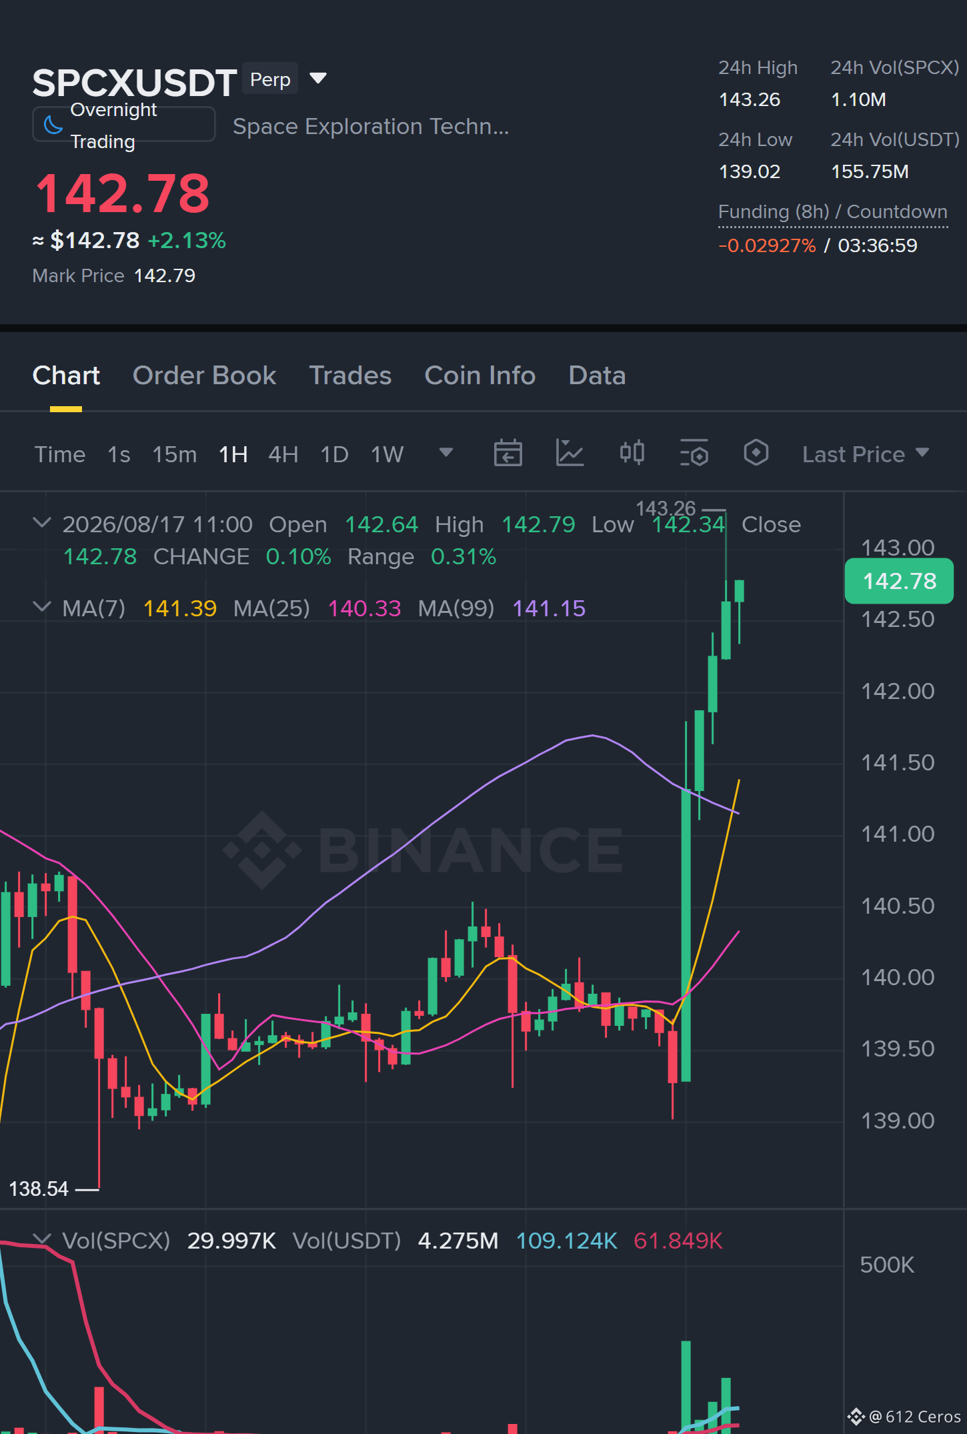This screenshot has height=1434, width=967.
Task: Click the 138.54 chart low marker
Action: [39, 1189]
